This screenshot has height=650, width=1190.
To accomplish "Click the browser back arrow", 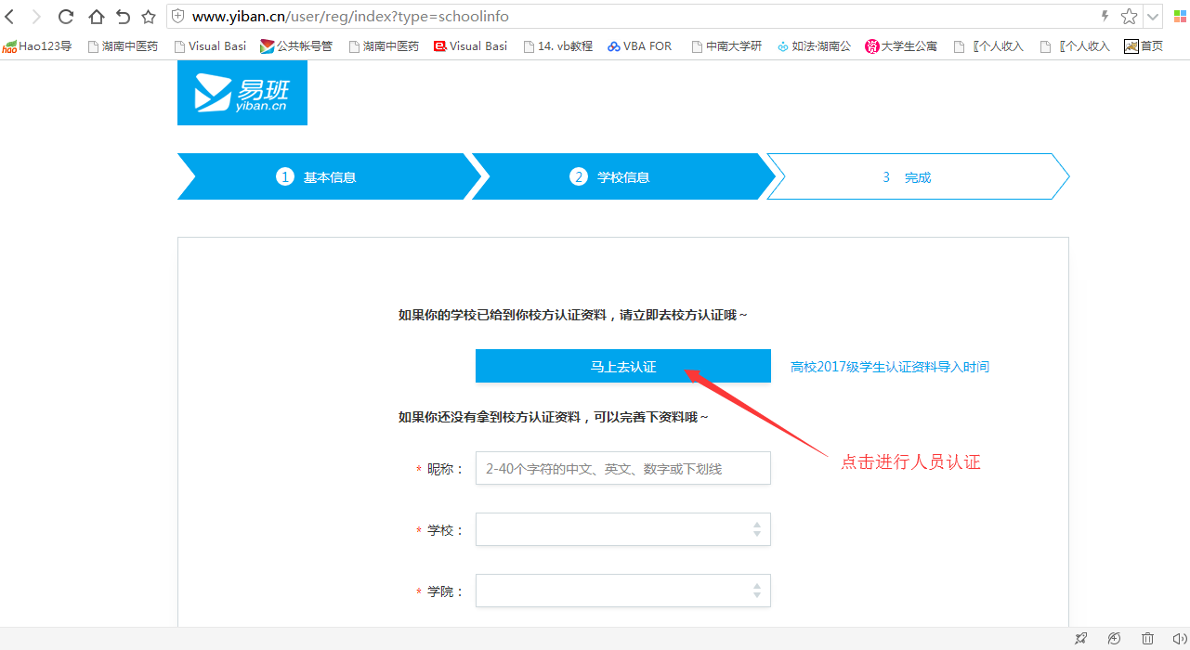I will [10, 17].
